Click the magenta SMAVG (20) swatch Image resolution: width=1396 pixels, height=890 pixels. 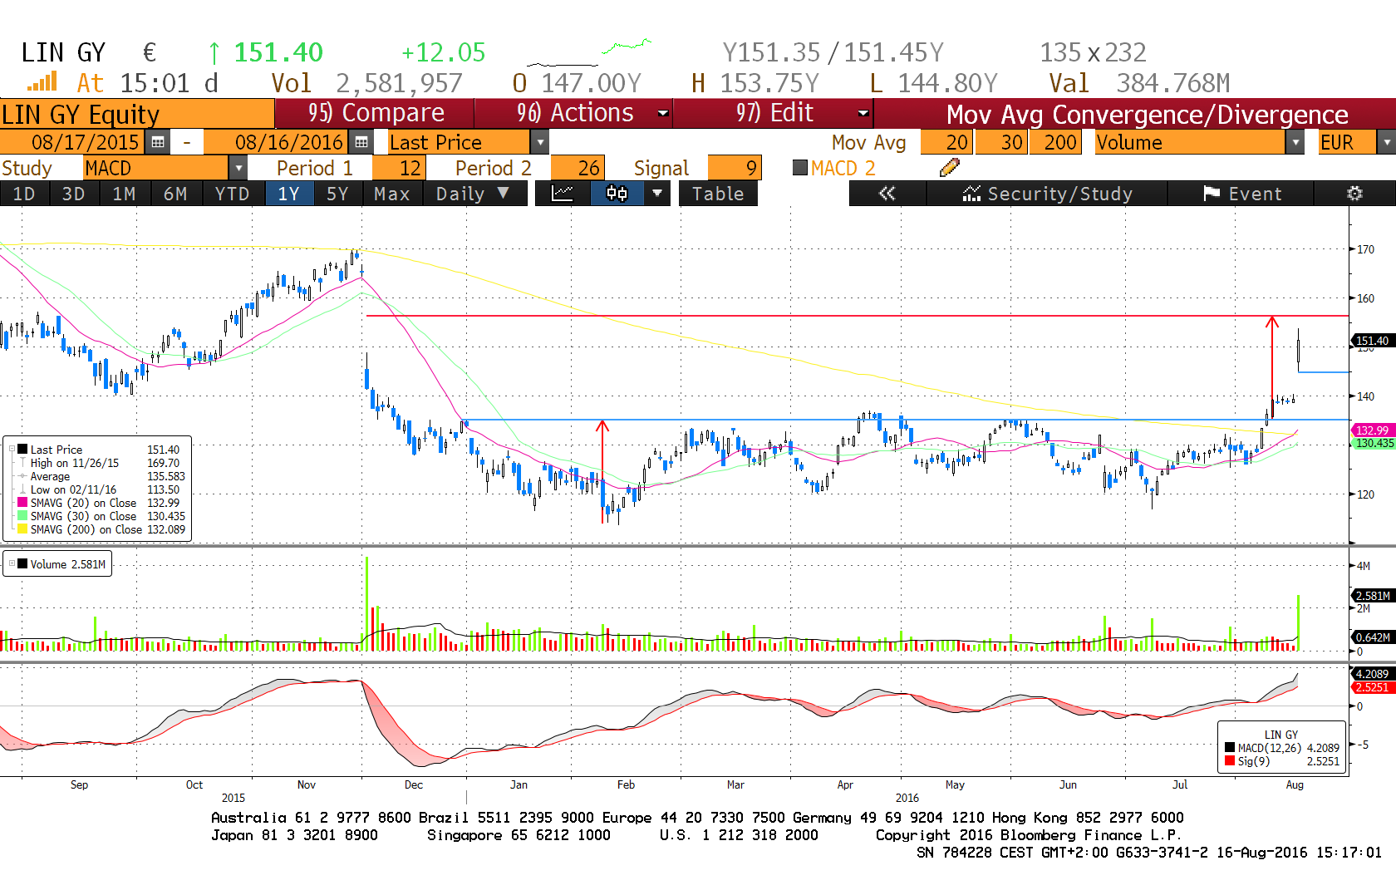(x=22, y=503)
